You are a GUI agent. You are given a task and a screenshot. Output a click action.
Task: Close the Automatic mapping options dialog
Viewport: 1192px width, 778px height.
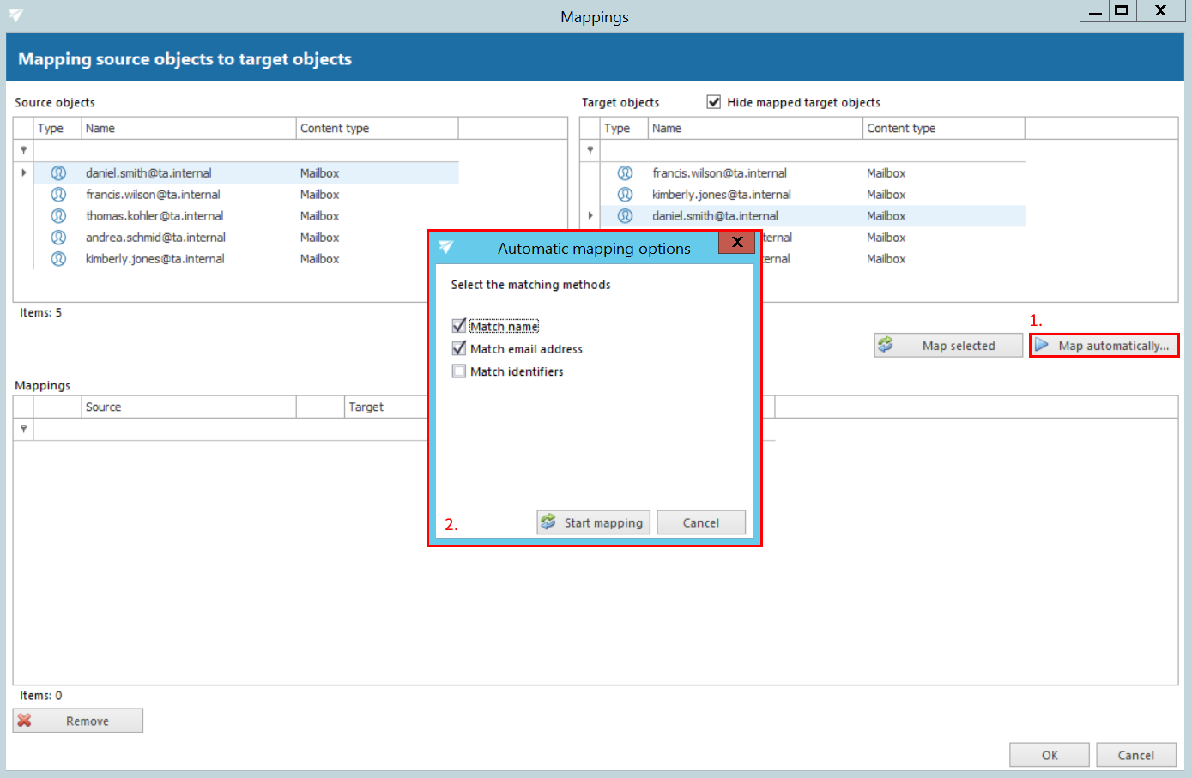(736, 243)
